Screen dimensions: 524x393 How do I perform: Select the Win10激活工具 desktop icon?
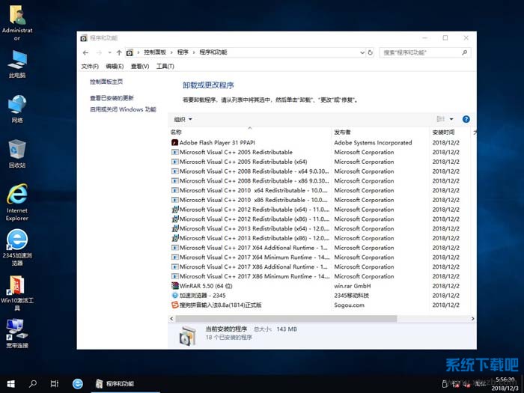(16, 289)
